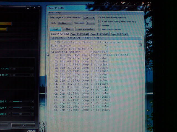Screen dimensions: 177x132
Task: Click the 'Loop 17 finished' log line
Action: pyautogui.click(x=82, y=110)
